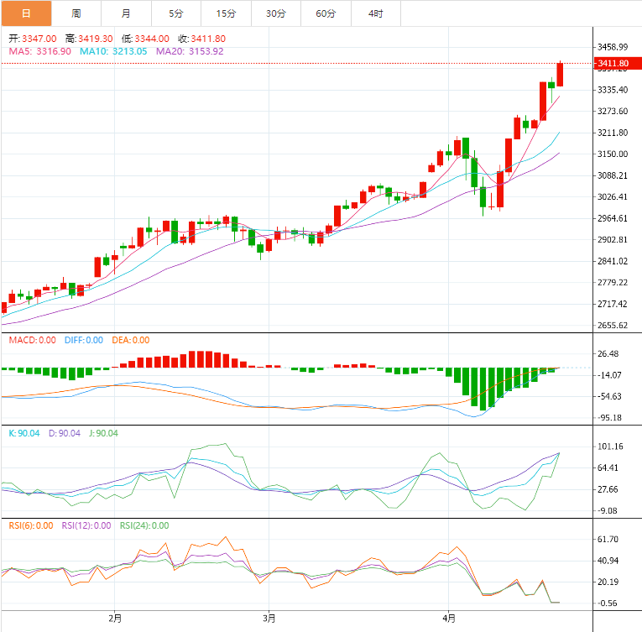Screen dimensions: 642x632
Task: Click the RSI(6) indicator label
Action: pyautogui.click(x=32, y=525)
